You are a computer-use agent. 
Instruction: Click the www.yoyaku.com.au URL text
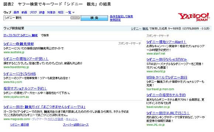click(16, 97)
